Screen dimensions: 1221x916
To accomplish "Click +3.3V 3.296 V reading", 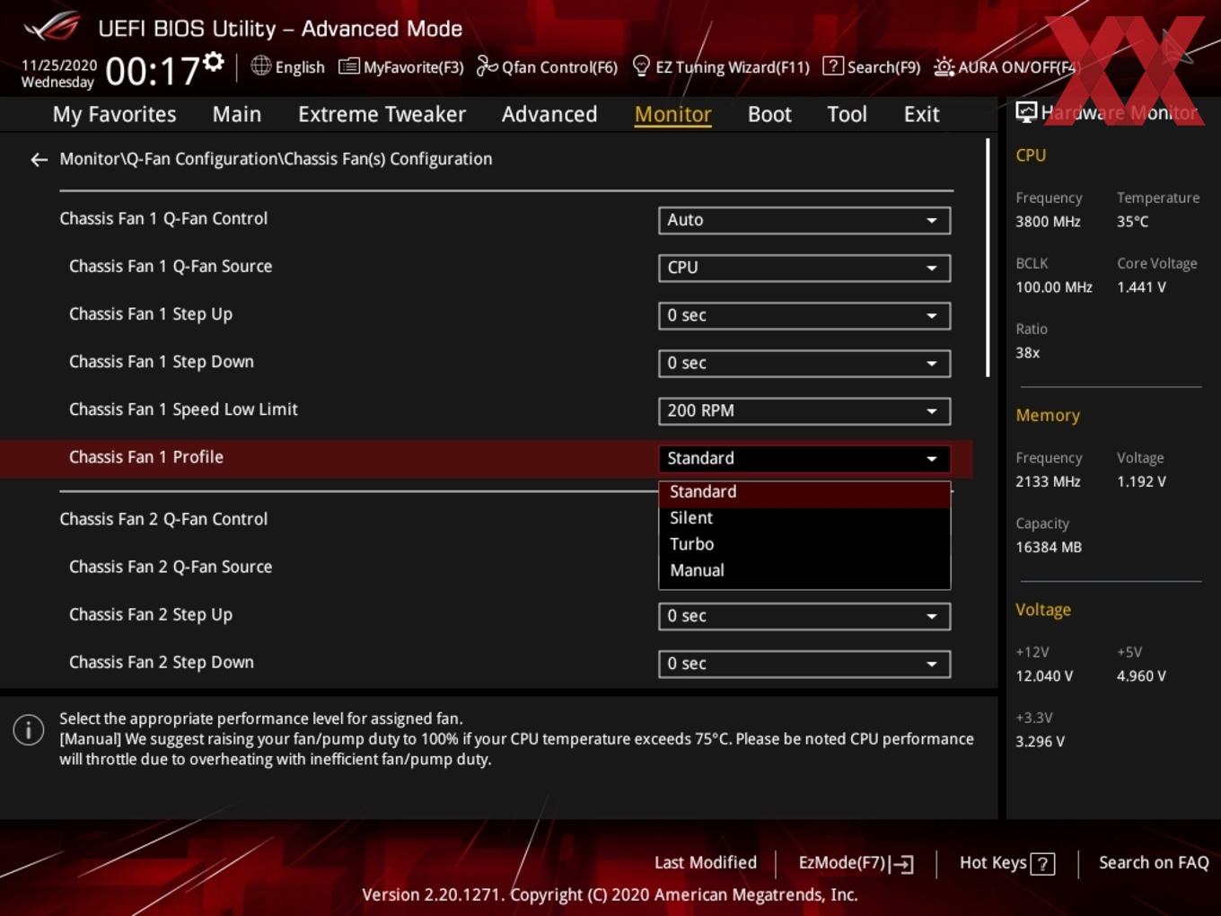I will pyautogui.click(x=1040, y=742).
